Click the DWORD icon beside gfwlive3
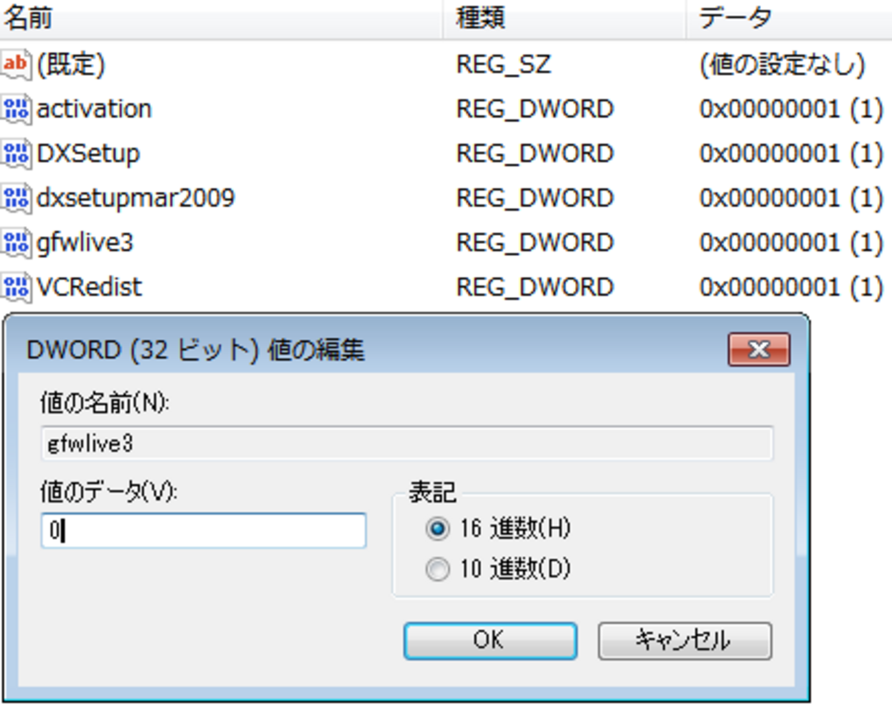The image size is (892, 709). 16,243
